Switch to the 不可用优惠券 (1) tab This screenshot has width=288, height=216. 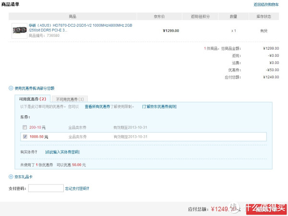tap(70, 99)
